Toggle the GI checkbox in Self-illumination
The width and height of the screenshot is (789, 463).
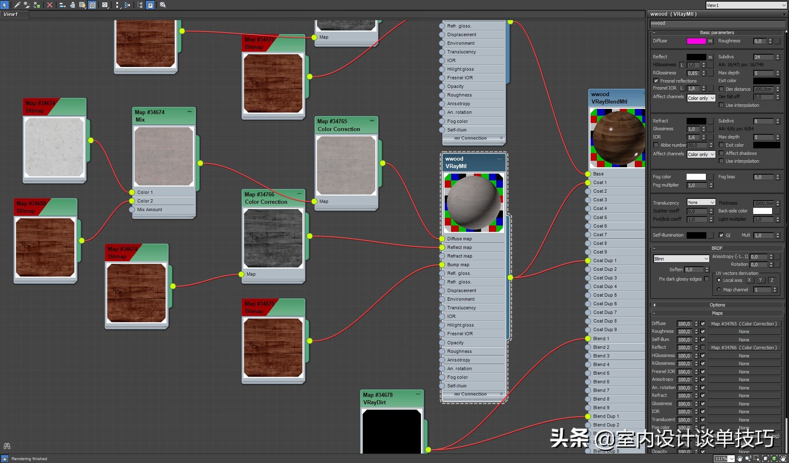pos(722,235)
